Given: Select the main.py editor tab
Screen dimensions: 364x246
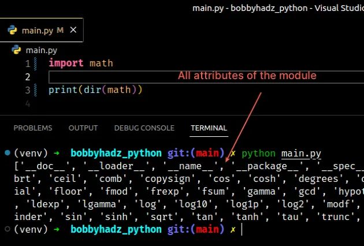Looking at the screenshot, I should click(41, 30).
